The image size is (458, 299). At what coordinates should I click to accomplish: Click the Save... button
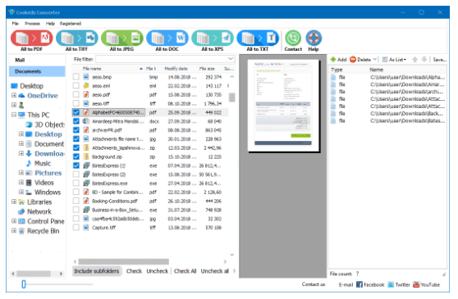pyautogui.click(x=440, y=60)
